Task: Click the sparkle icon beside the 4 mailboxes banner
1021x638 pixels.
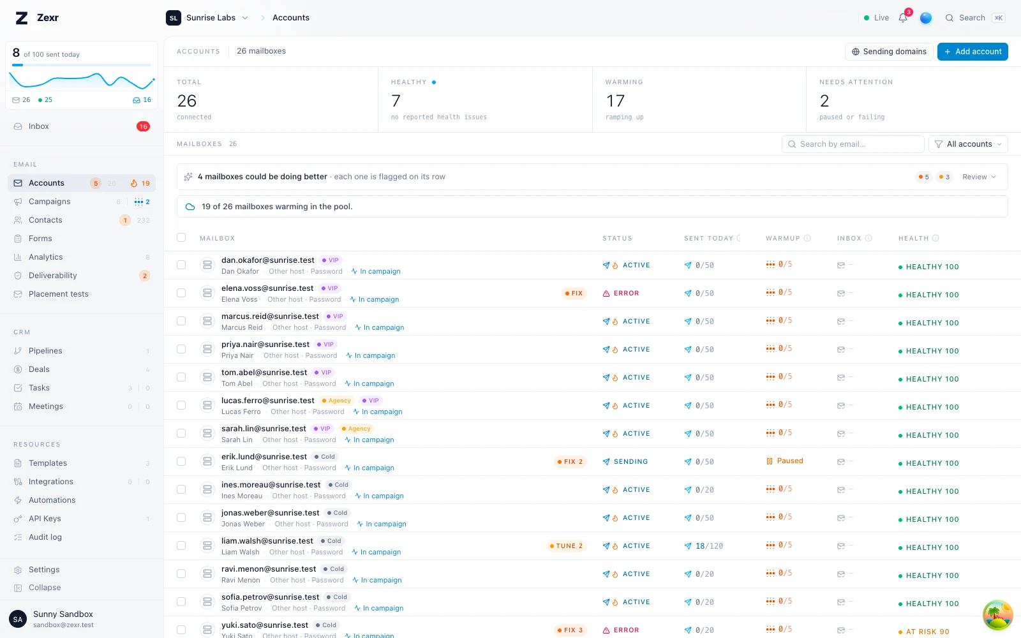Action: (188, 177)
